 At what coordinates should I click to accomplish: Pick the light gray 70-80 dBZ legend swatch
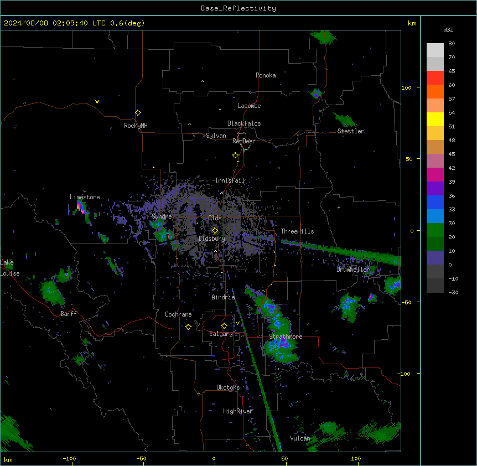[x=435, y=50]
